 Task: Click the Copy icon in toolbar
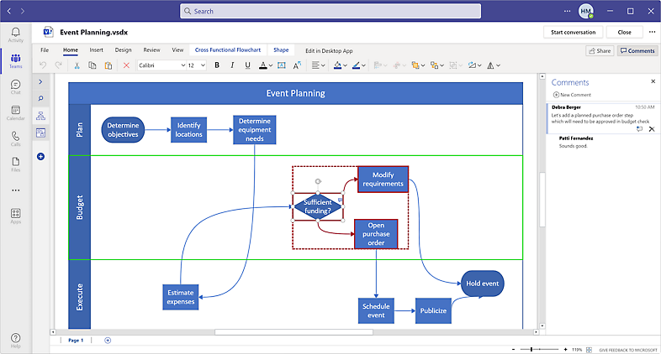[x=92, y=65]
